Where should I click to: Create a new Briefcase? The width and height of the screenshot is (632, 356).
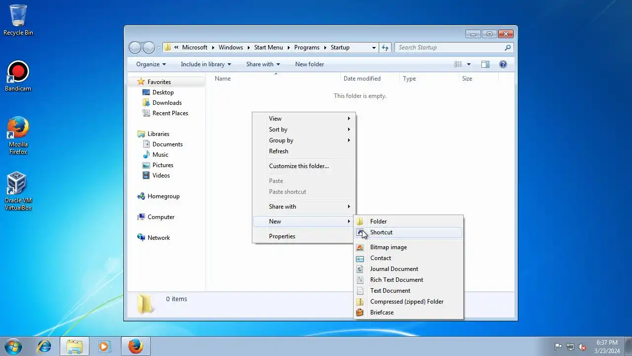point(409,312)
